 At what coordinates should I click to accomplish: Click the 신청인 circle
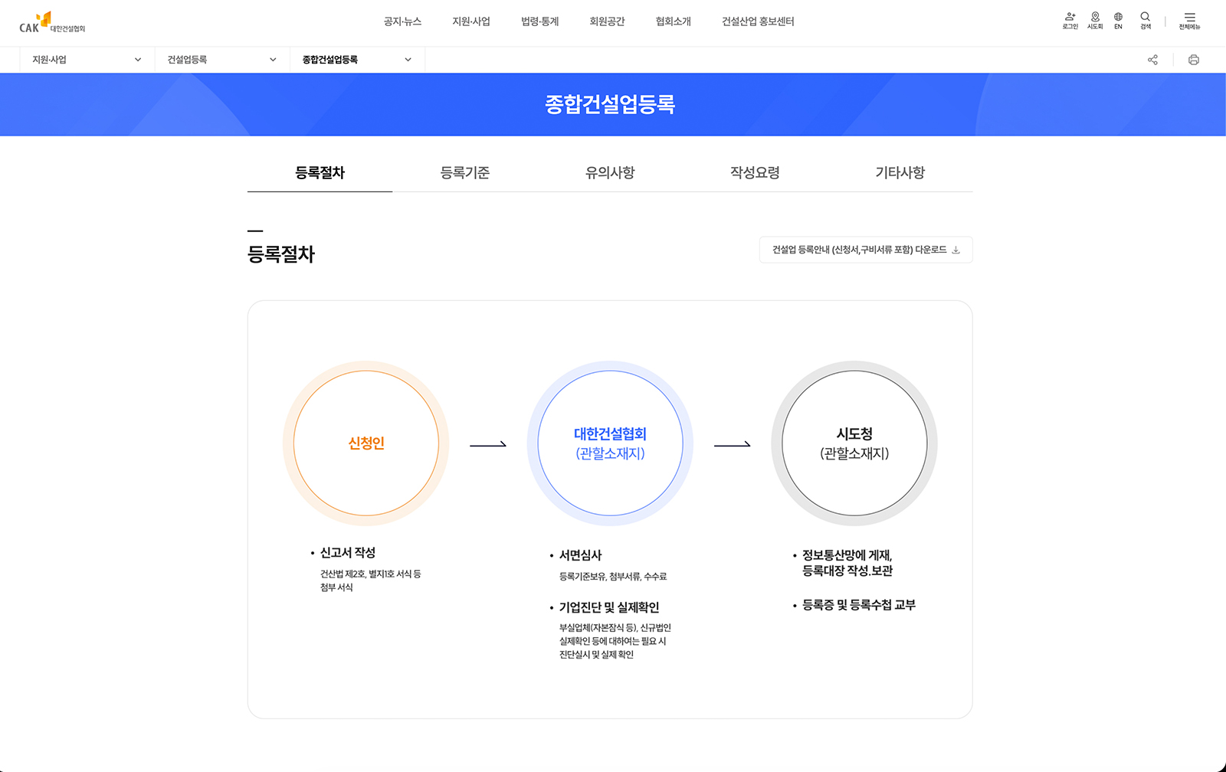[366, 443]
